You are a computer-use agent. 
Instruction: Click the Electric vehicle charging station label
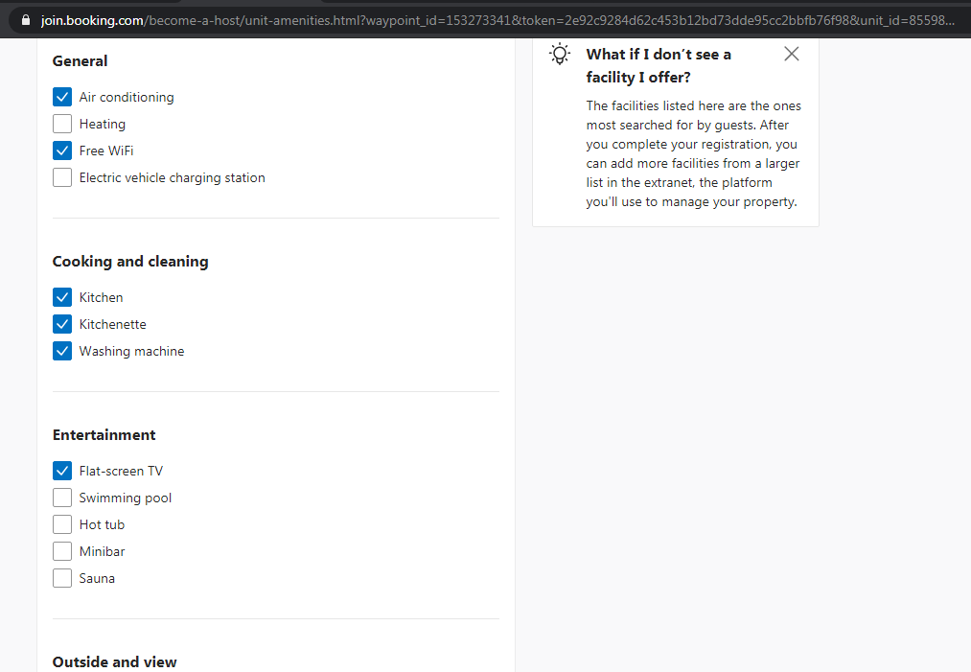point(172,177)
